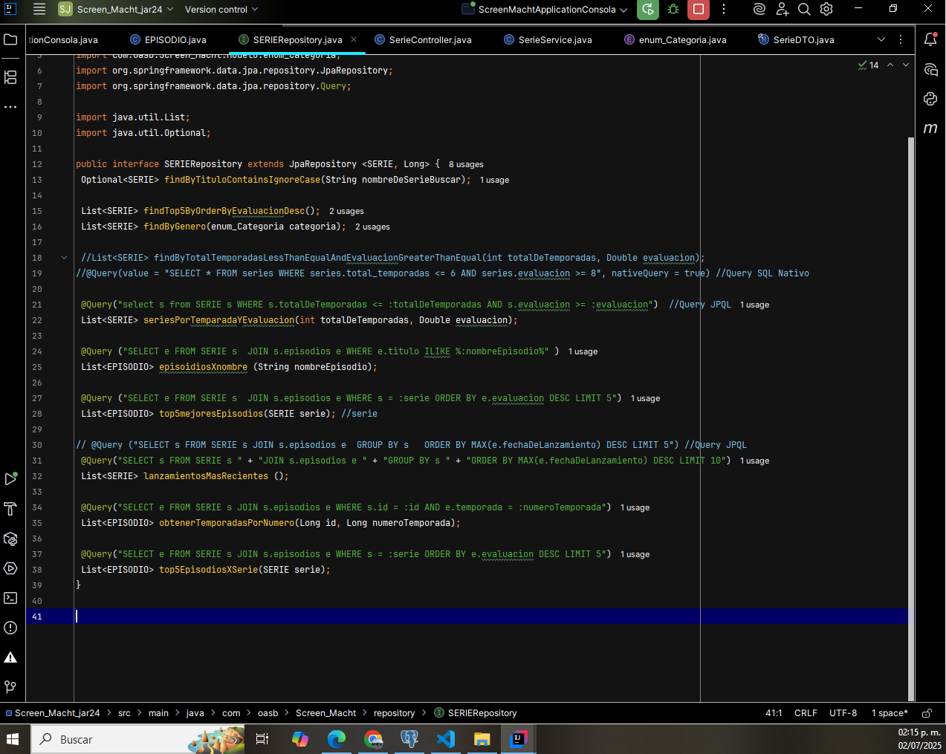
Task: Open more run actions menu
Action: pos(724,10)
